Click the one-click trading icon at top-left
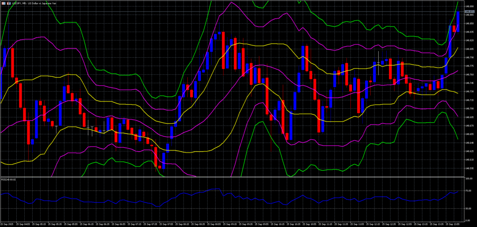477x227 pixels. [3, 3]
